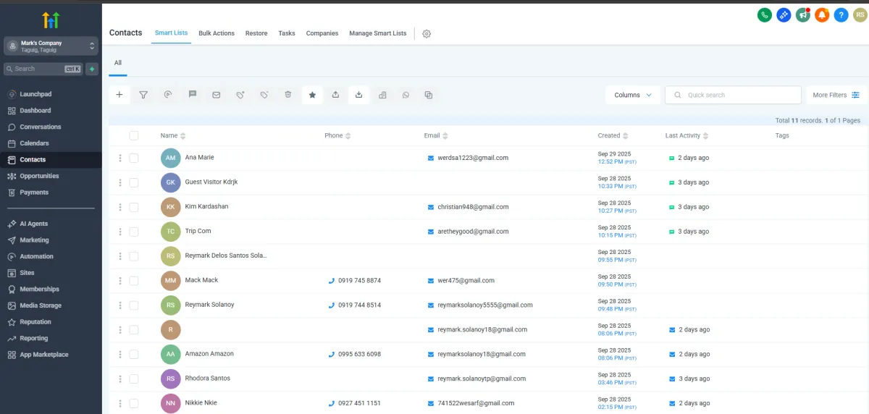Viewport: 869px width, 414px height.
Task: Check the select-all checkbox in table header
Action: click(134, 135)
